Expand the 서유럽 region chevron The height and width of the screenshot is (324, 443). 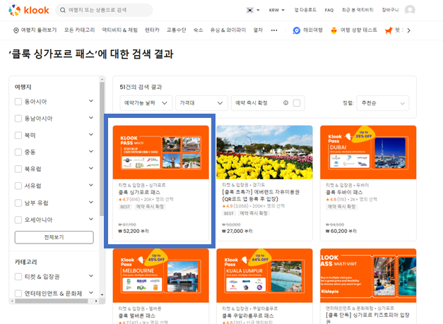(91, 185)
